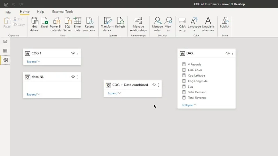The image size is (278, 156).
Task: Select the Home ribbon tab
Action: (x=25, y=12)
